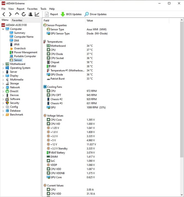184x197 pixels.
Task: Open BIOS Updates from the toolbar
Action: pyautogui.click(x=71, y=14)
